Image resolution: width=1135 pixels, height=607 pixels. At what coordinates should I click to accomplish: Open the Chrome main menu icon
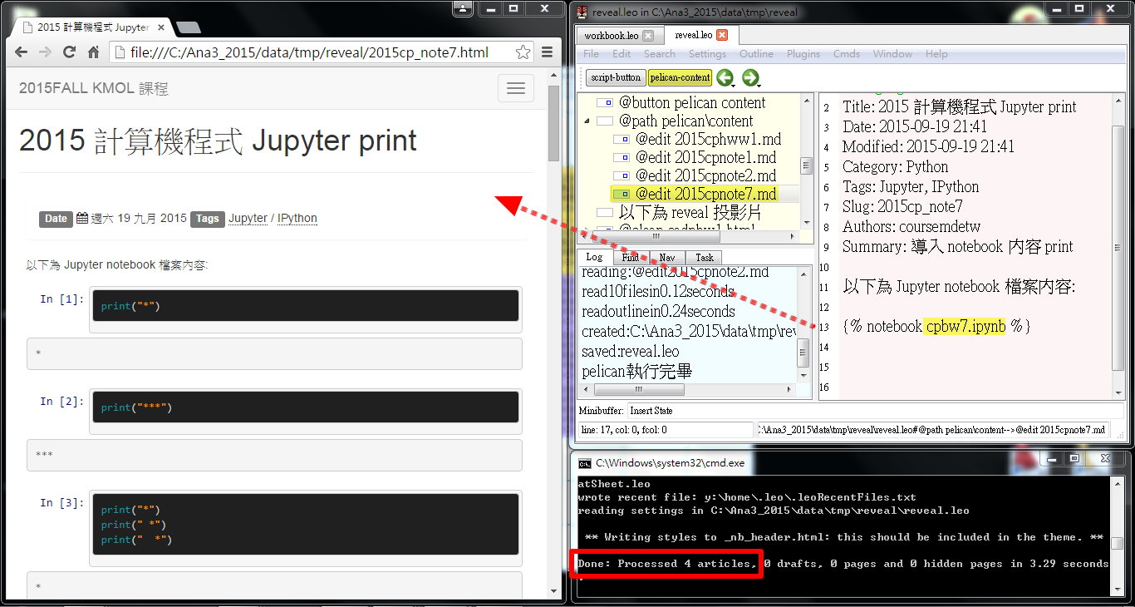(547, 52)
